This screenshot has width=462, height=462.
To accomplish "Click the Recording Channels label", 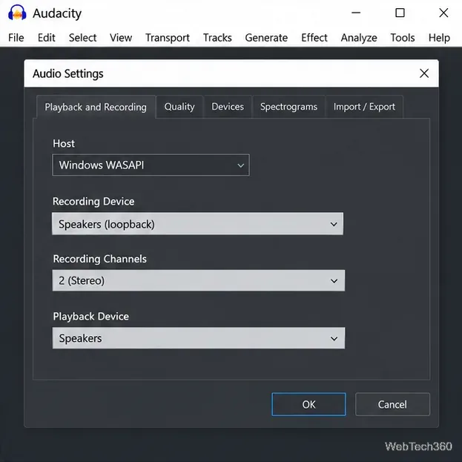I will pyautogui.click(x=99, y=259).
